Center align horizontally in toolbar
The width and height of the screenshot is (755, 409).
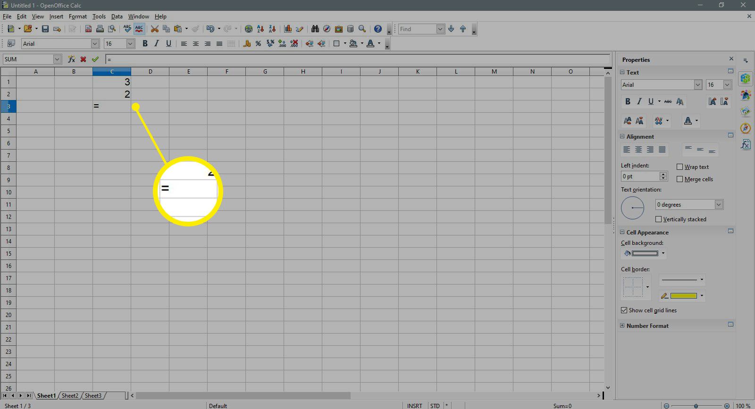pos(196,43)
